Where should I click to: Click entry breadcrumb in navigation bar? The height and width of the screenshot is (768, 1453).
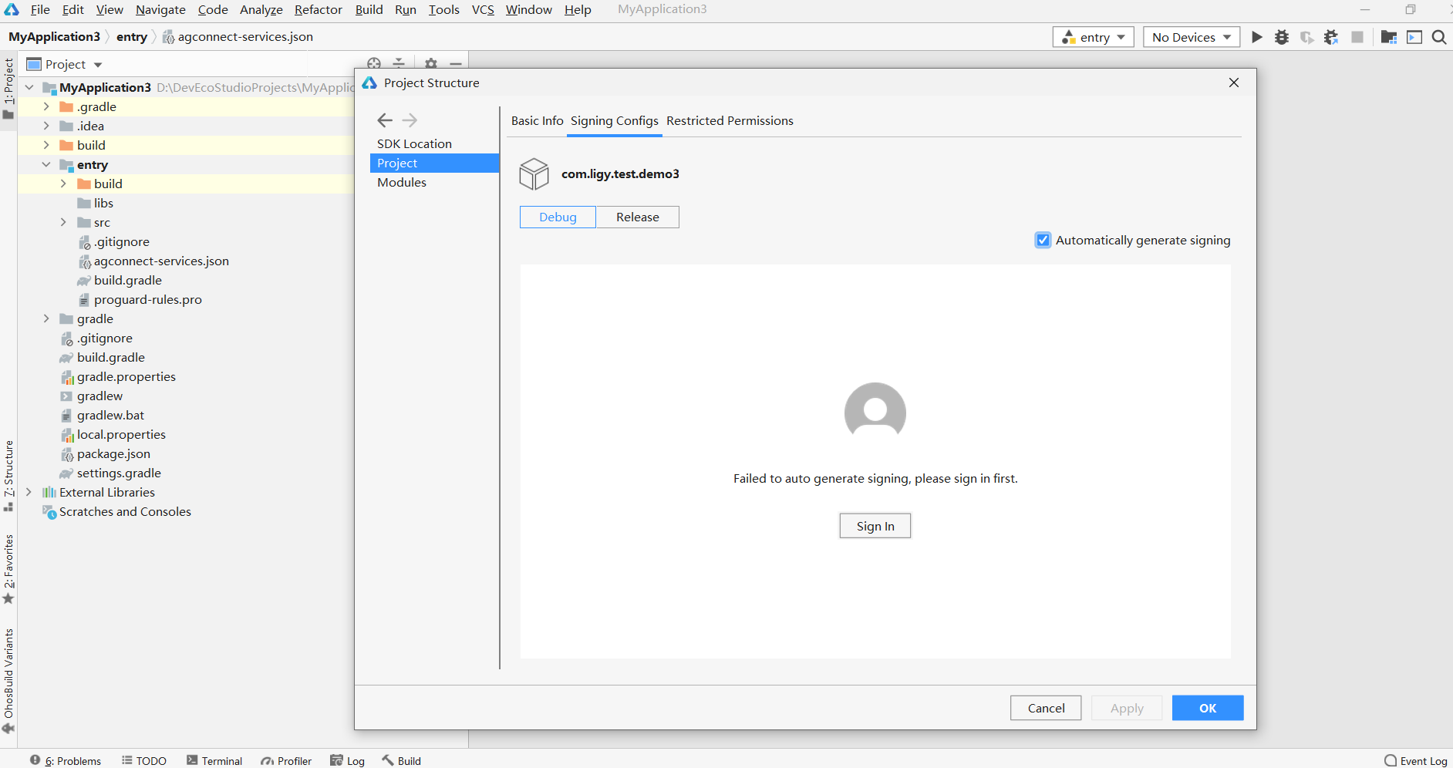click(132, 37)
